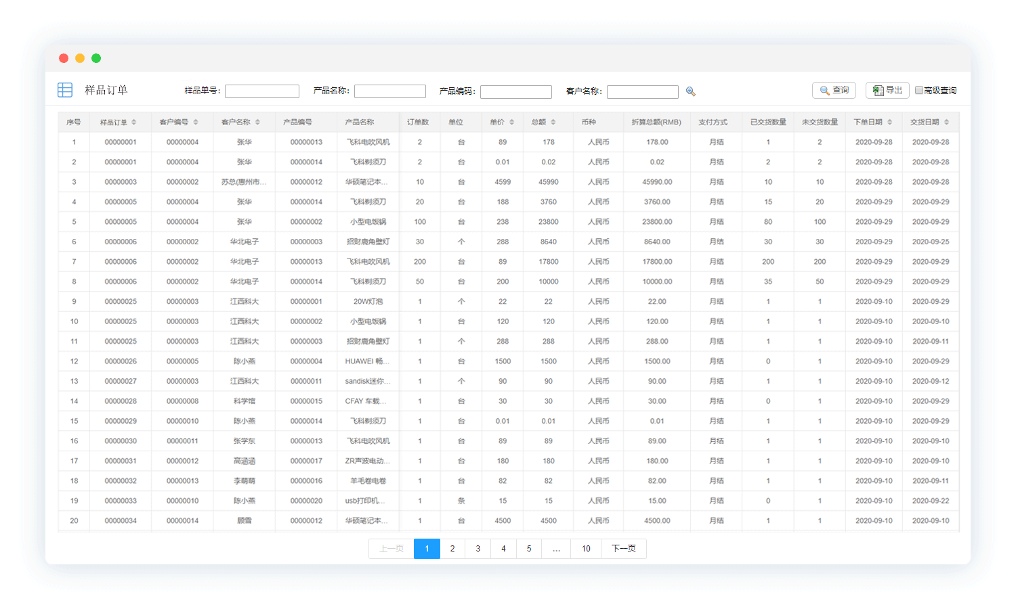Expand the pagination ellipsis for more pages

click(556, 549)
